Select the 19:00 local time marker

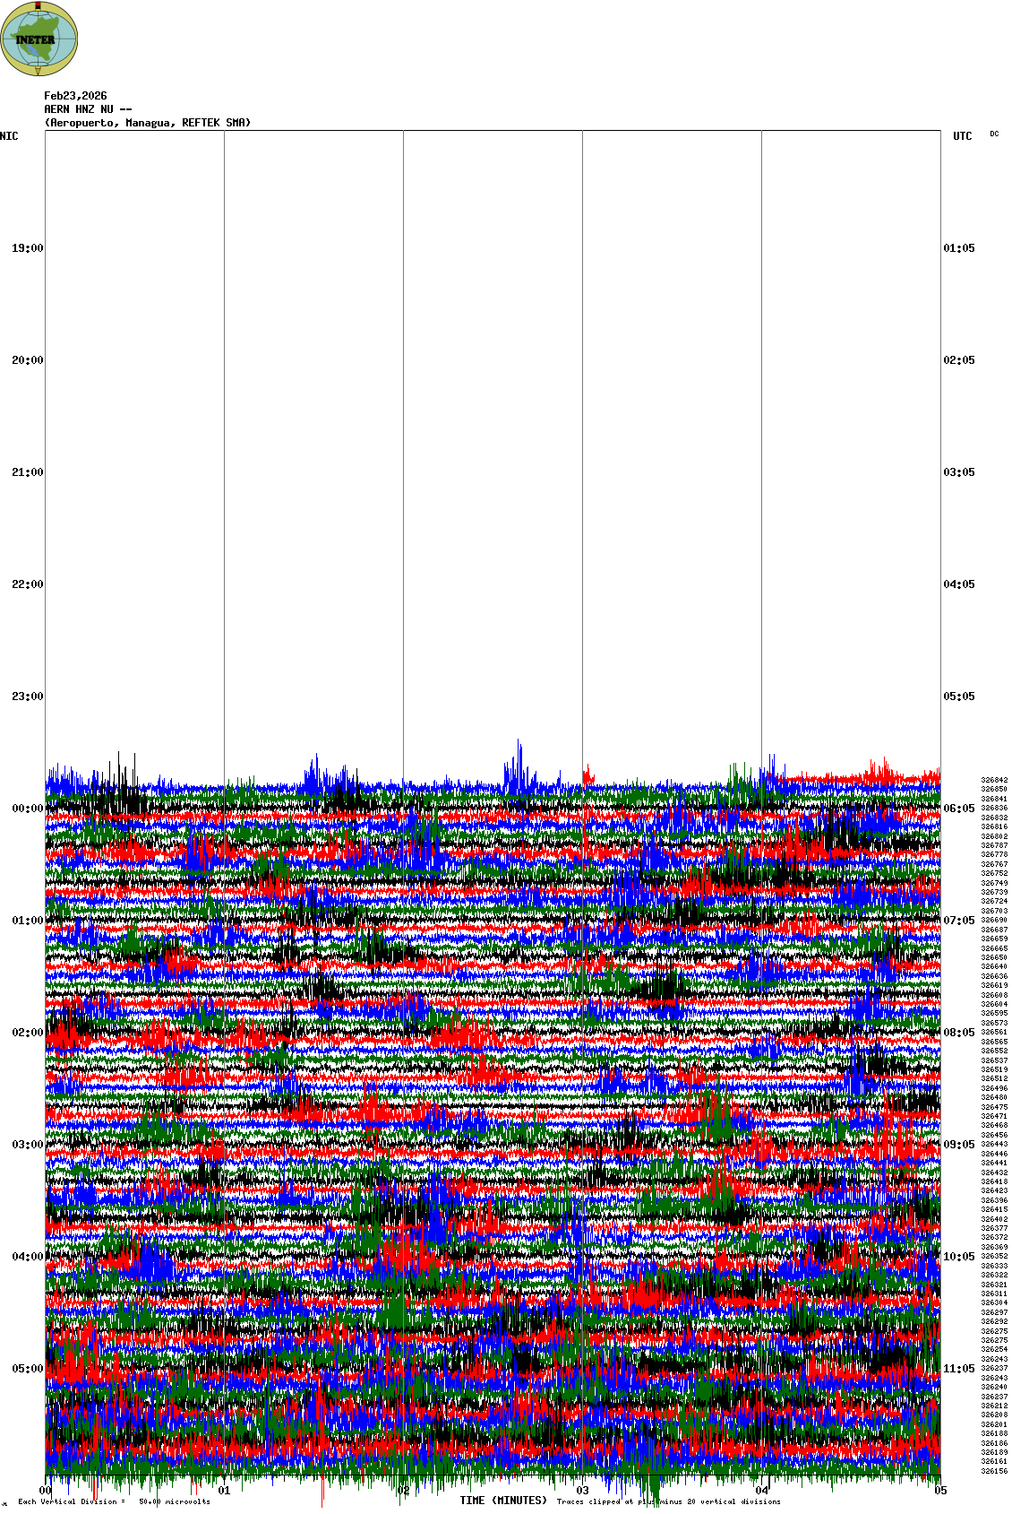click(x=27, y=248)
